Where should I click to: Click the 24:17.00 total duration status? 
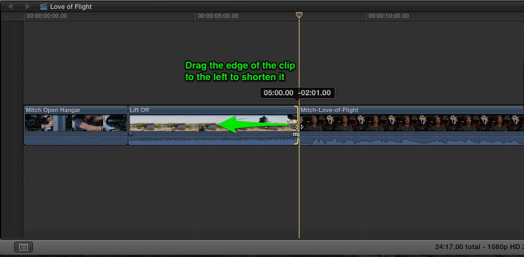457,247
